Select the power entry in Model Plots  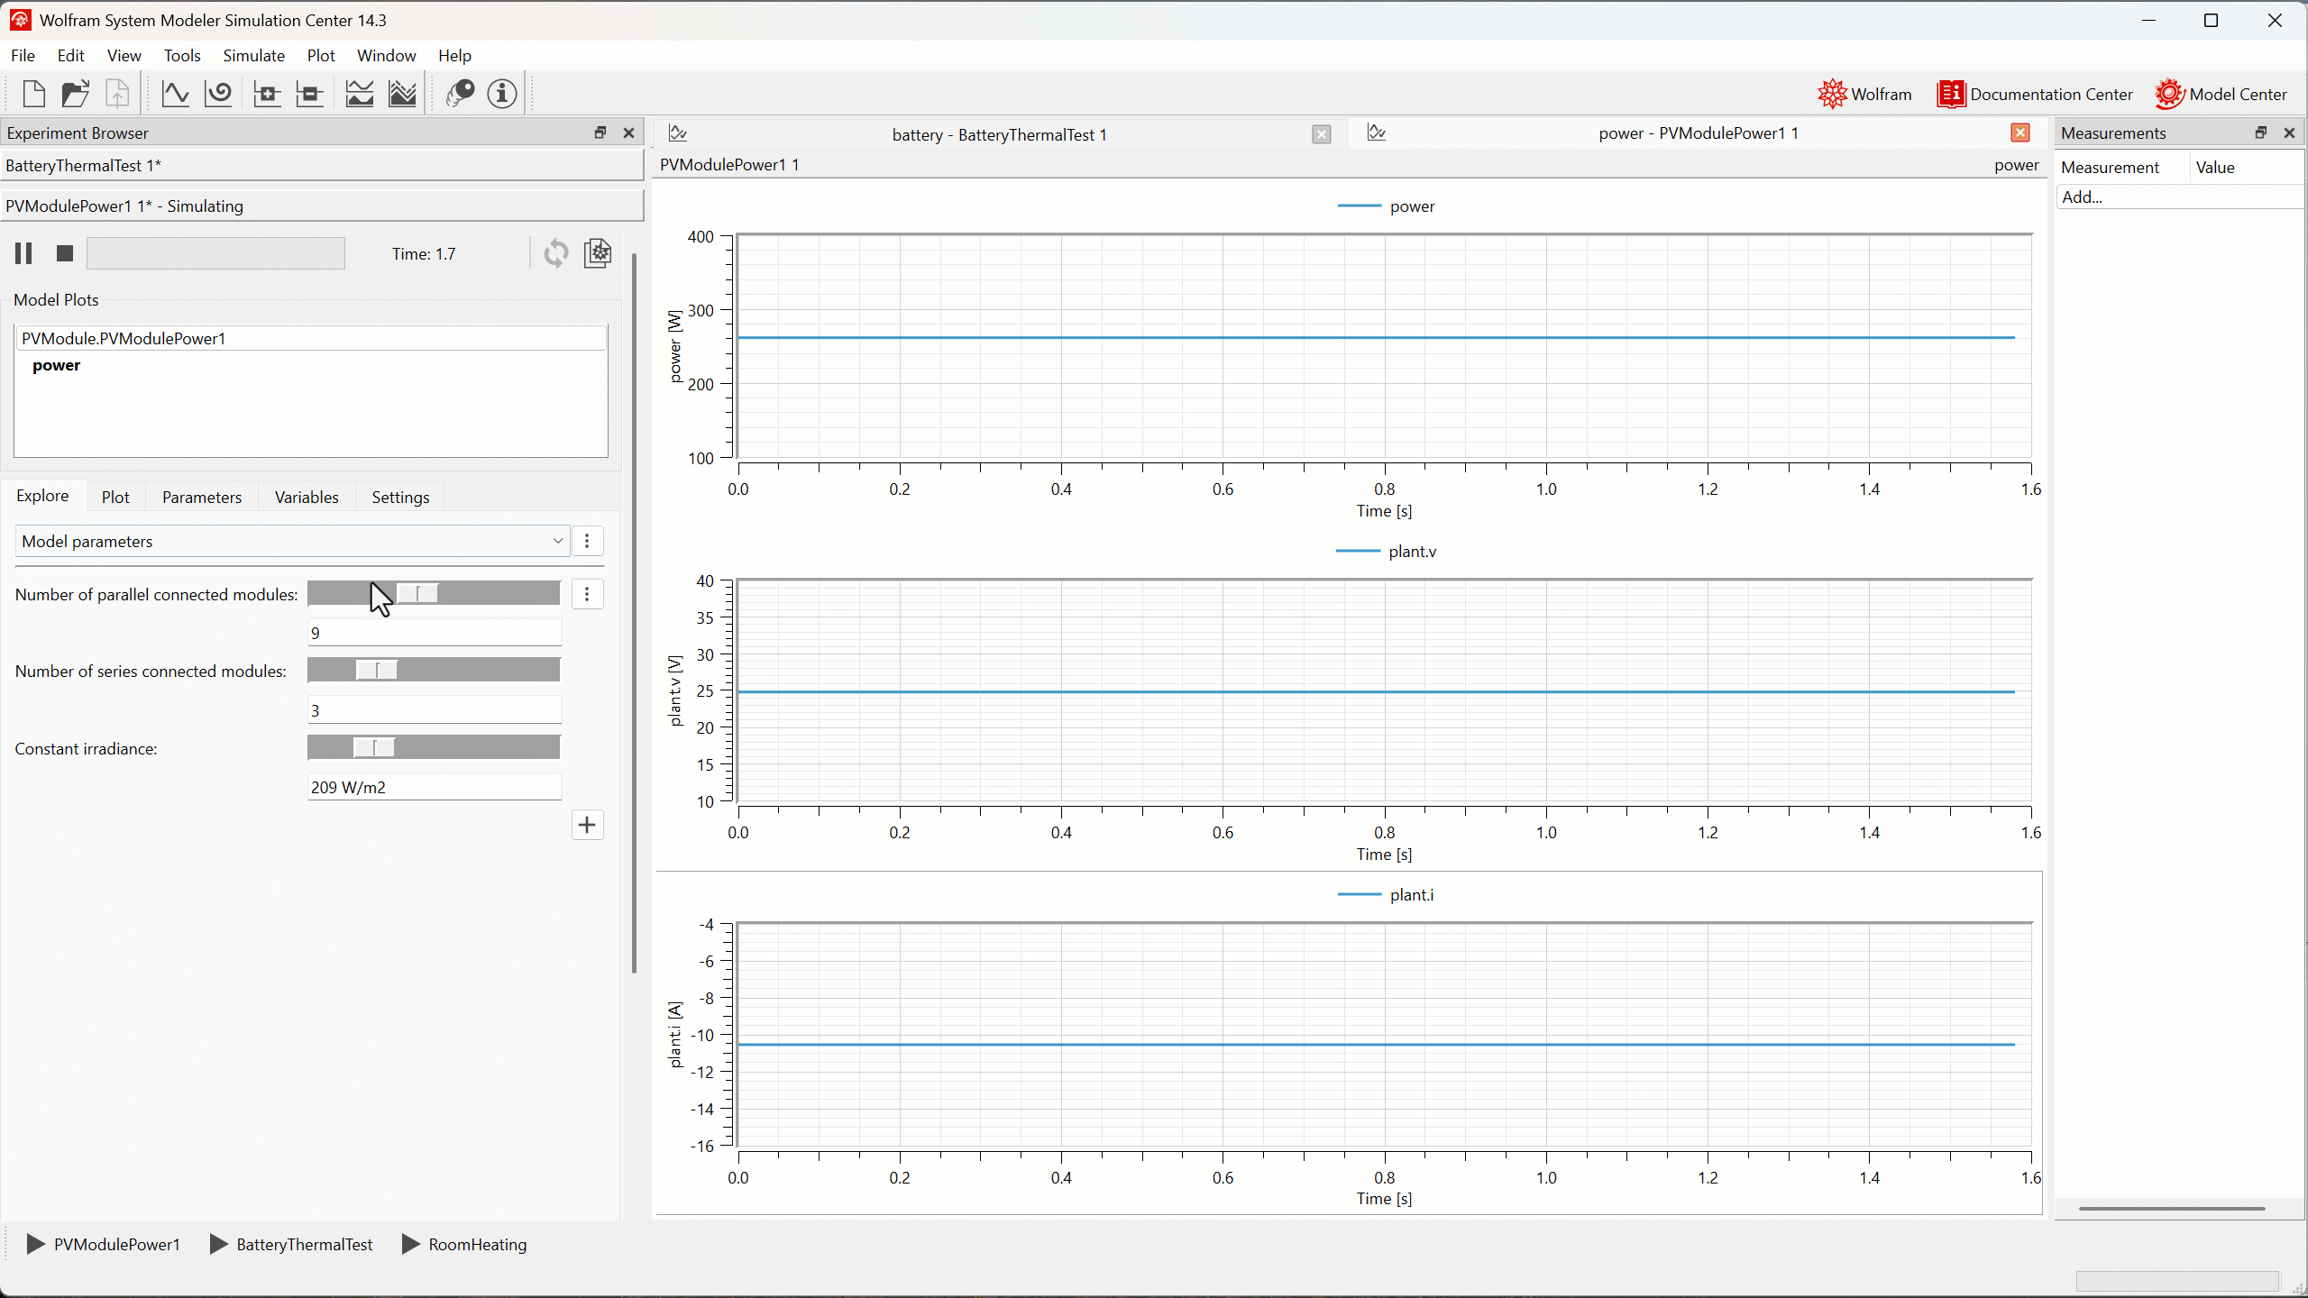(x=56, y=365)
